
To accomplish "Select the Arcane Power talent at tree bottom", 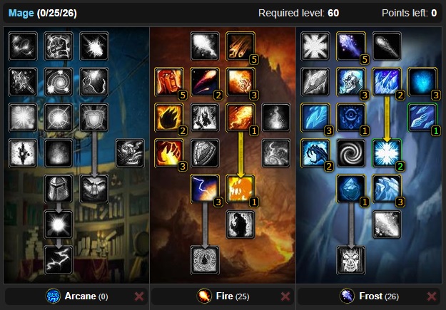I will coord(59,260).
